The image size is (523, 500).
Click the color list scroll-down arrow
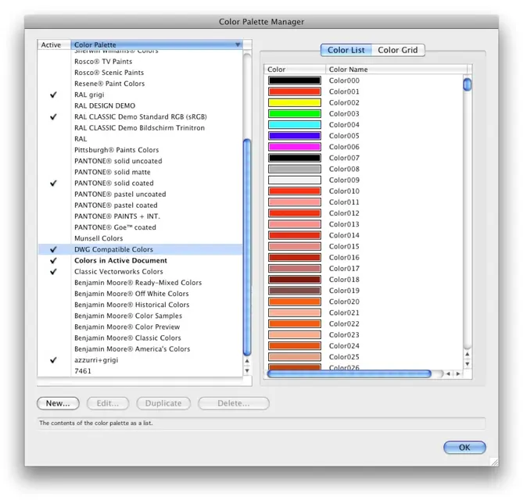(x=467, y=364)
